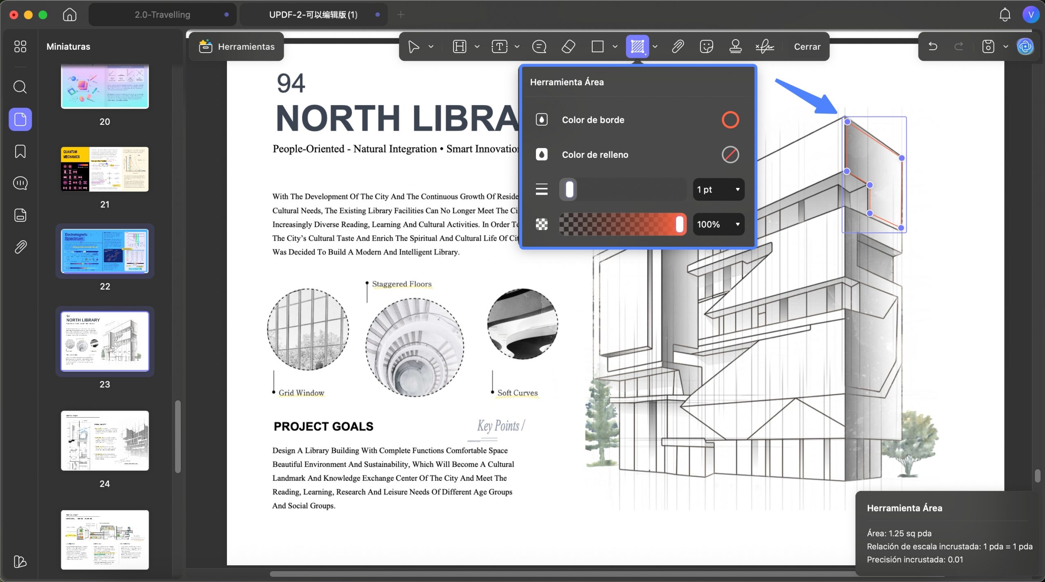Open the 1 pt thickness dropdown
The image size is (1045, 582).
718,189
